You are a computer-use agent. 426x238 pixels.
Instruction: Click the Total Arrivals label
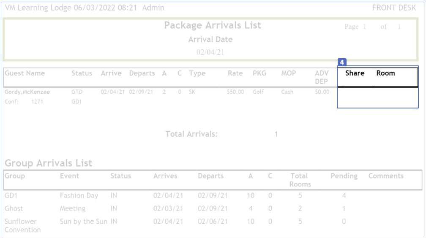pyautogui.click(x=191, y=134)
